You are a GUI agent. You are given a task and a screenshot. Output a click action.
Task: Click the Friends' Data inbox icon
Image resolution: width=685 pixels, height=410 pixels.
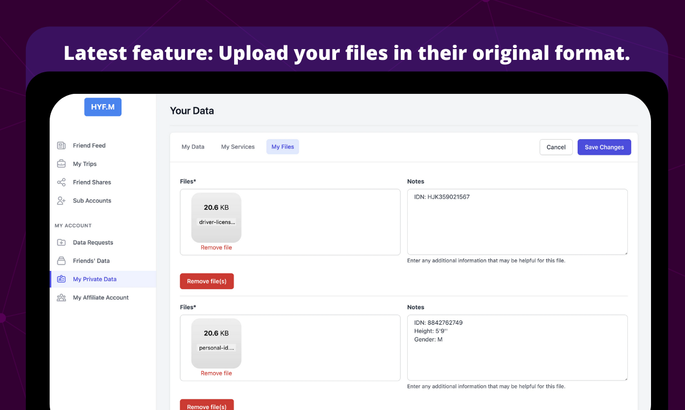[x=61, y=261]
